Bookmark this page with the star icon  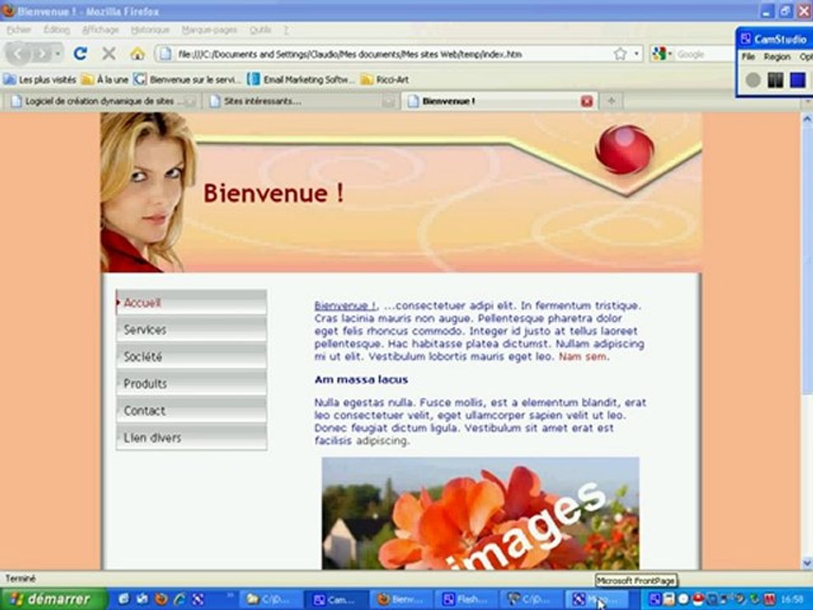coord(620,54)
